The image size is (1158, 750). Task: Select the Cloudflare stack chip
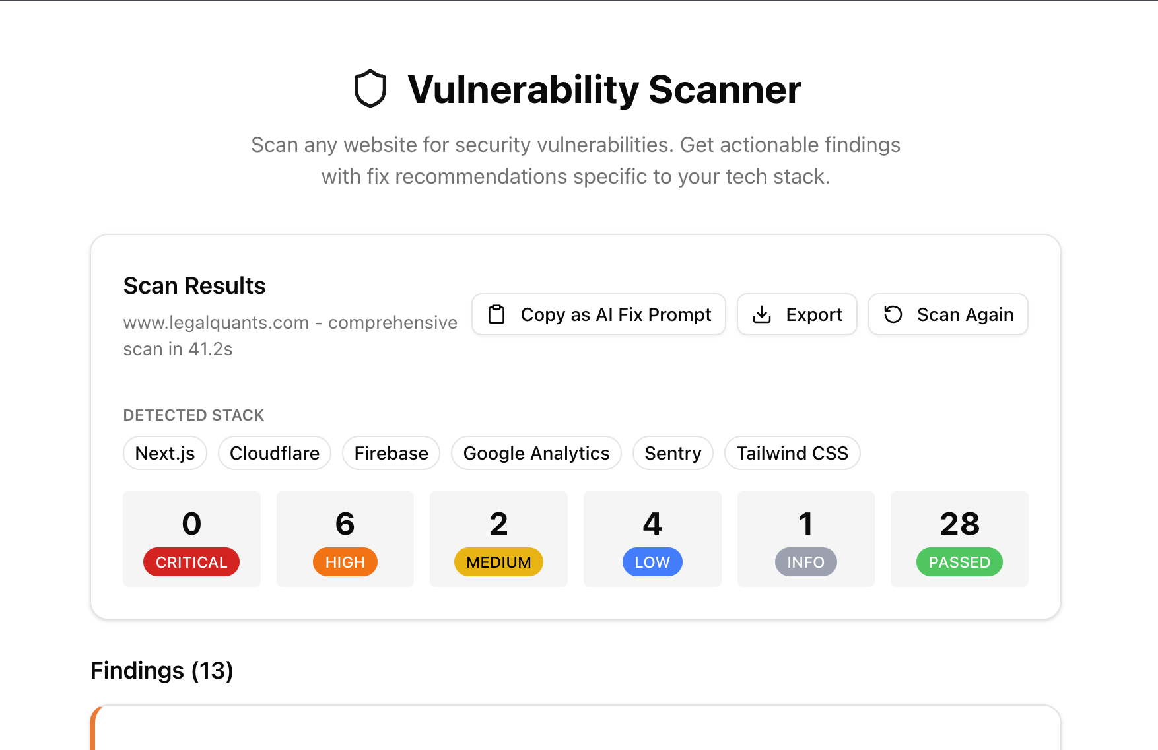(x=274, y=453)
